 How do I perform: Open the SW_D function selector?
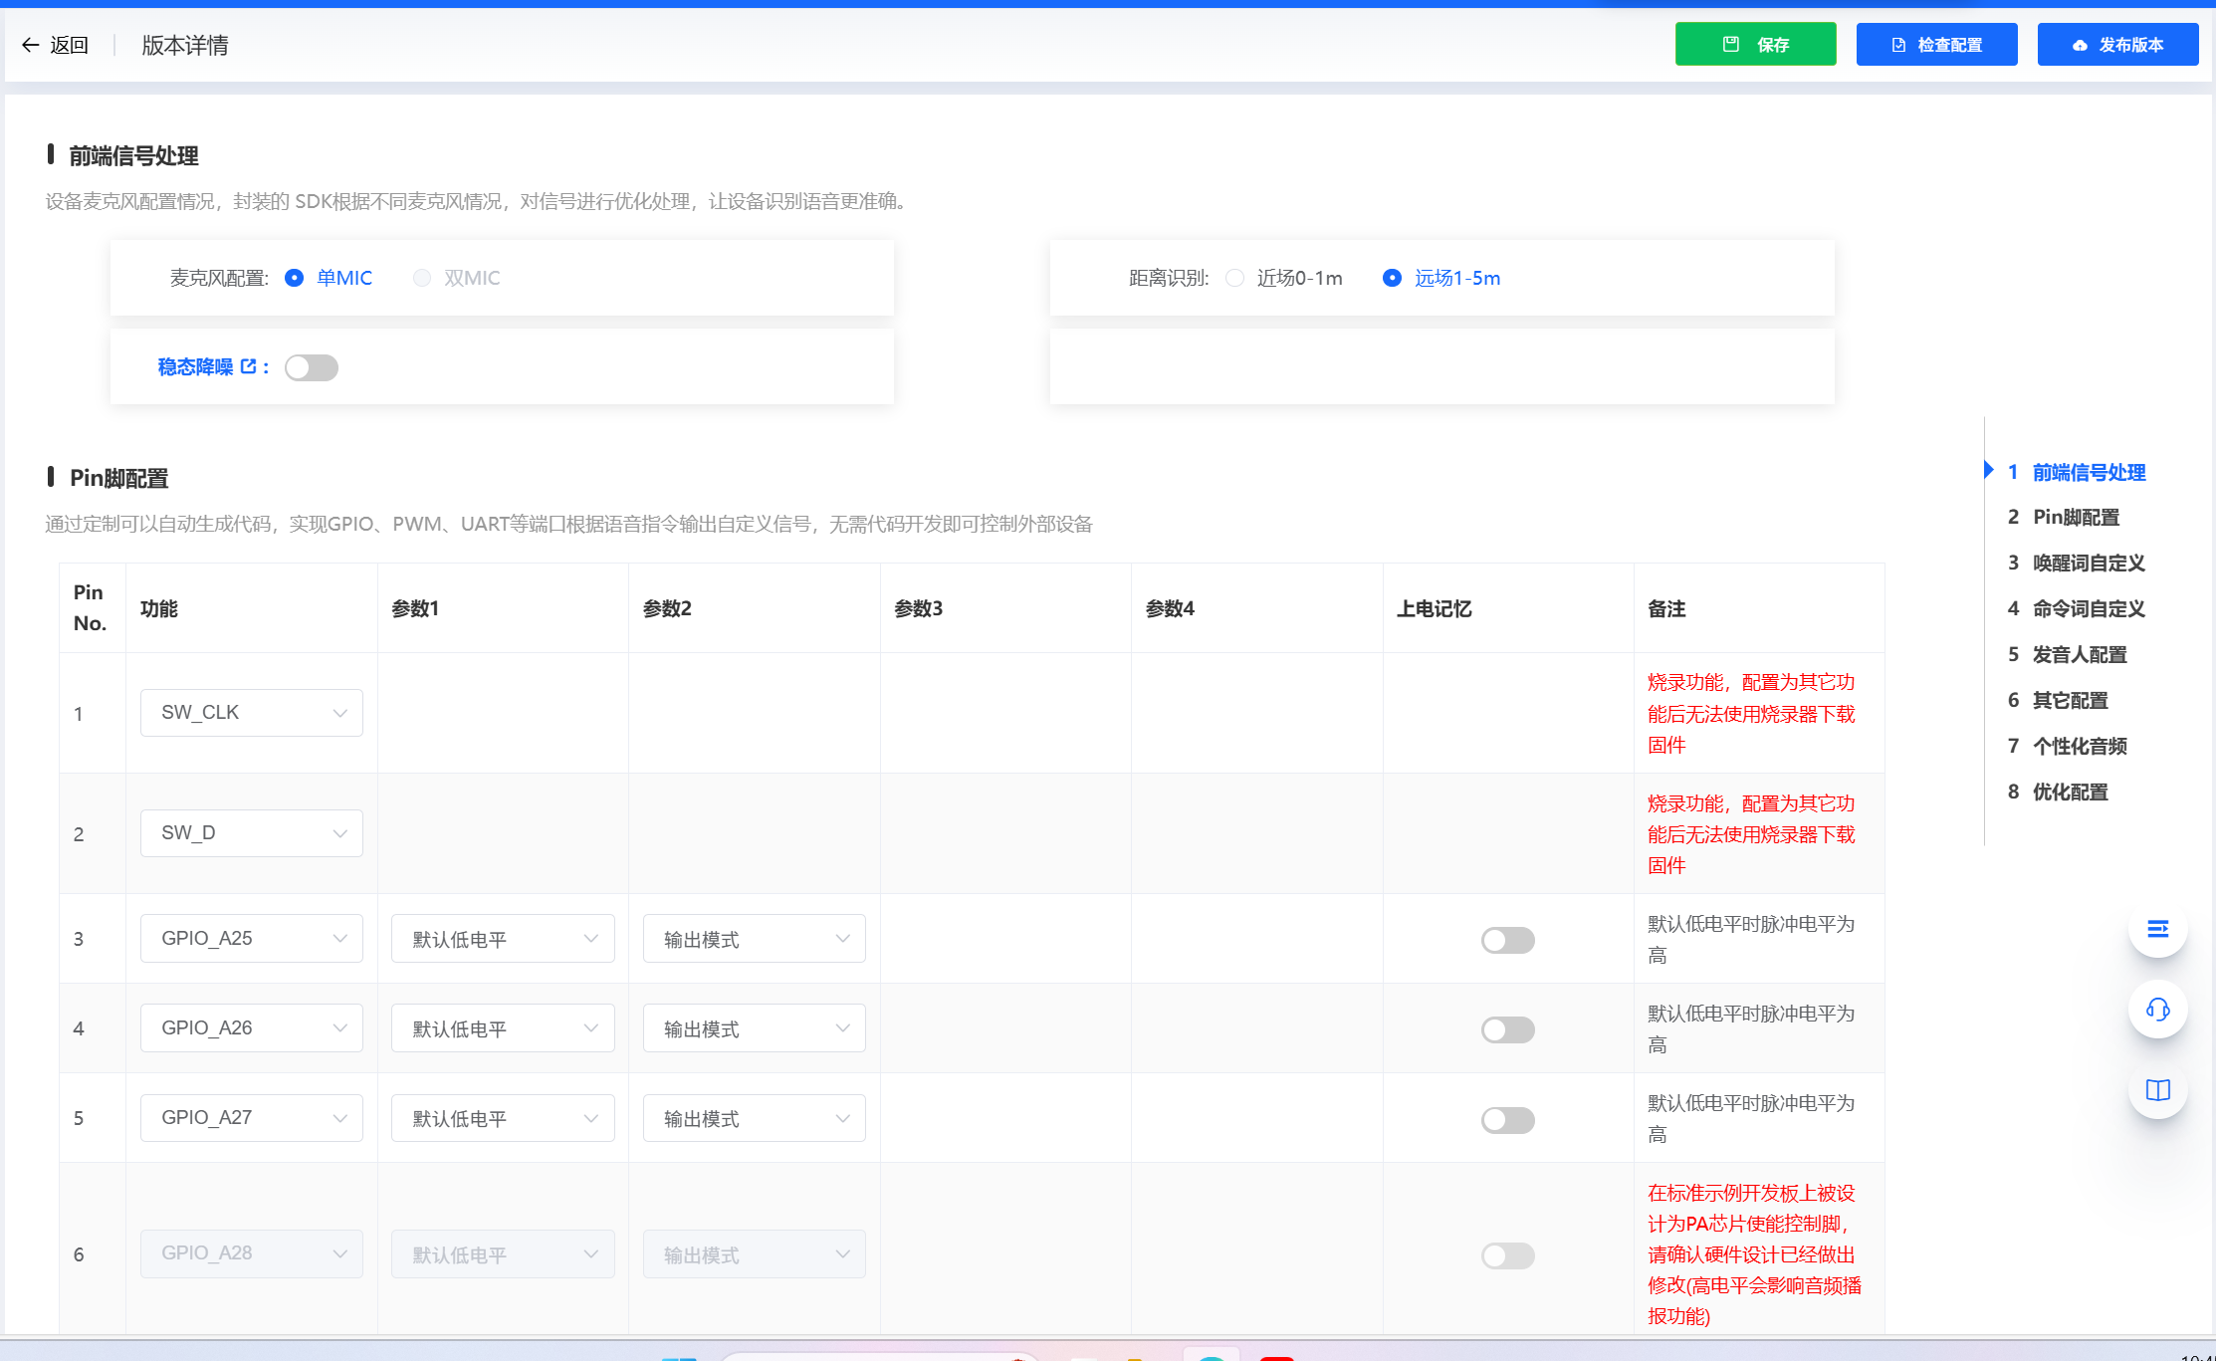(251, 833)
